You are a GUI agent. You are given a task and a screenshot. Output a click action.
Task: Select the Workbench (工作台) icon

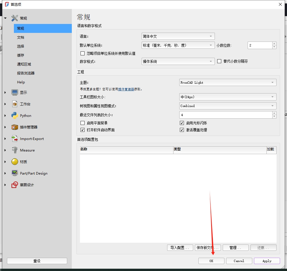coord(15,104)
